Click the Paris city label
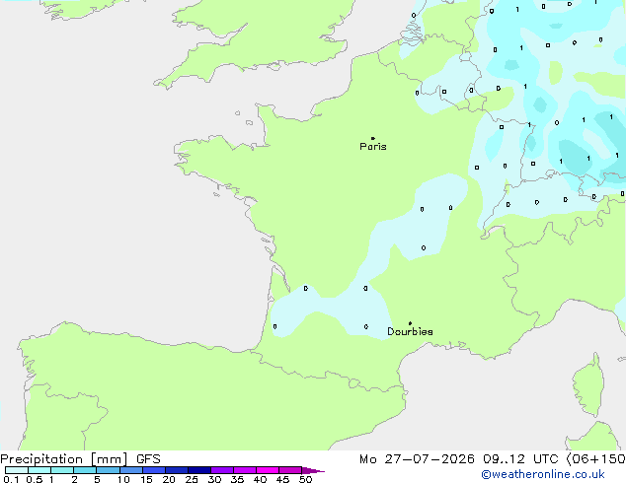This screenshot has height=483, width=626. (x=373, y=147)
